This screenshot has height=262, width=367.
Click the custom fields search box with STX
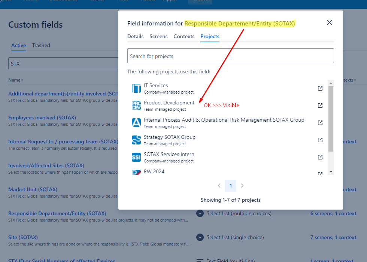pyautogui.click(x=63, y=63)
